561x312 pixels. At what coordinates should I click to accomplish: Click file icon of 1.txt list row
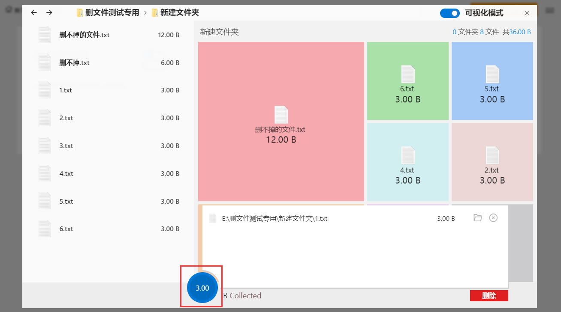coord(45,90)
